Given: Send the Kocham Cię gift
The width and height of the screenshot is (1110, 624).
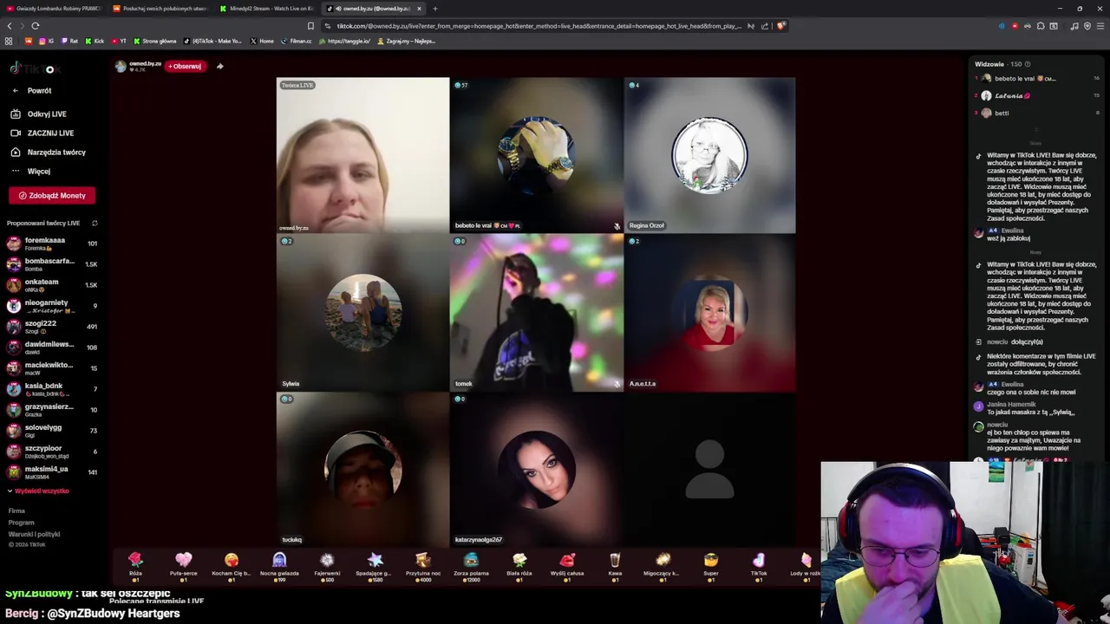Looking at the screenshot, I should click(x=232, y=565).
